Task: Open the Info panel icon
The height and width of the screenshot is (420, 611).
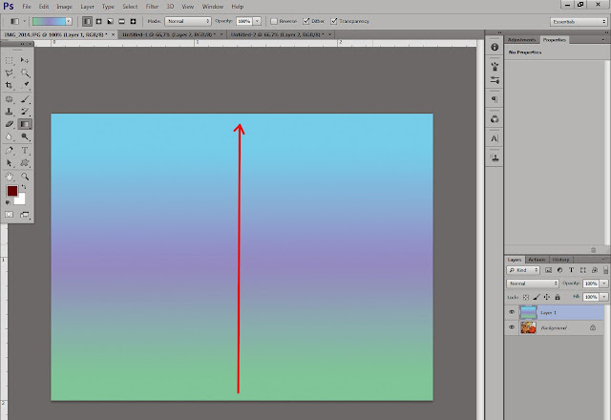Action: coord(495,47)
